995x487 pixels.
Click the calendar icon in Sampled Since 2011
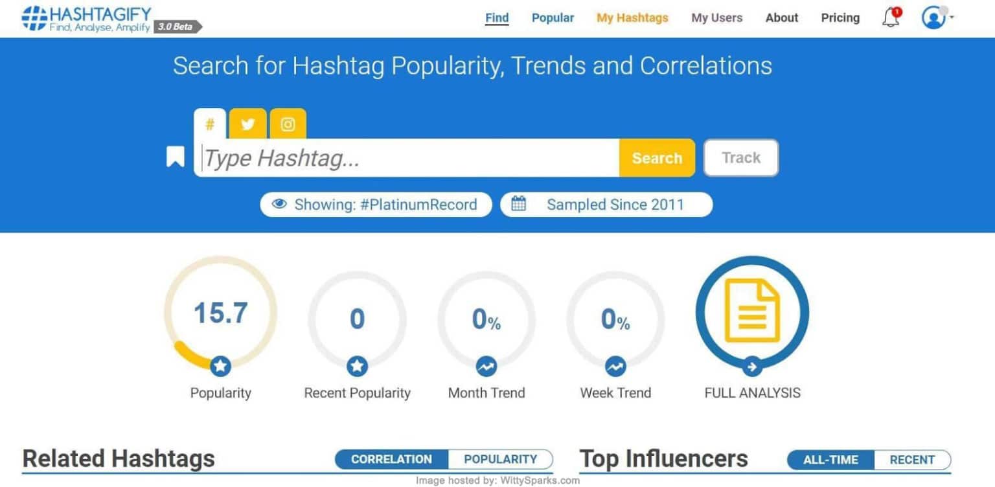tap(520, 203)
